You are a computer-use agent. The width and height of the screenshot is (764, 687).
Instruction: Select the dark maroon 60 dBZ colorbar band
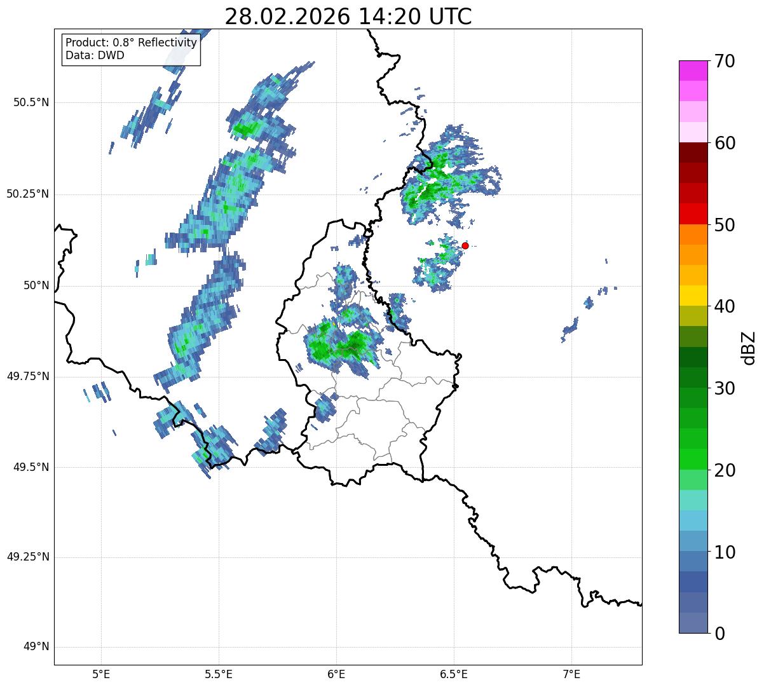pyautogui.click(x=693, y=153)
